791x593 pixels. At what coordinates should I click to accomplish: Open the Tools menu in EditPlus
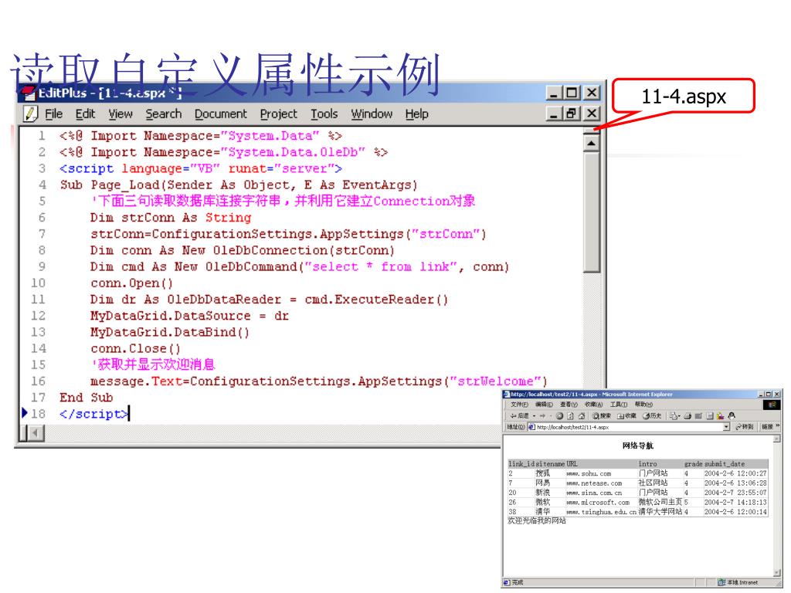(324, 114)
